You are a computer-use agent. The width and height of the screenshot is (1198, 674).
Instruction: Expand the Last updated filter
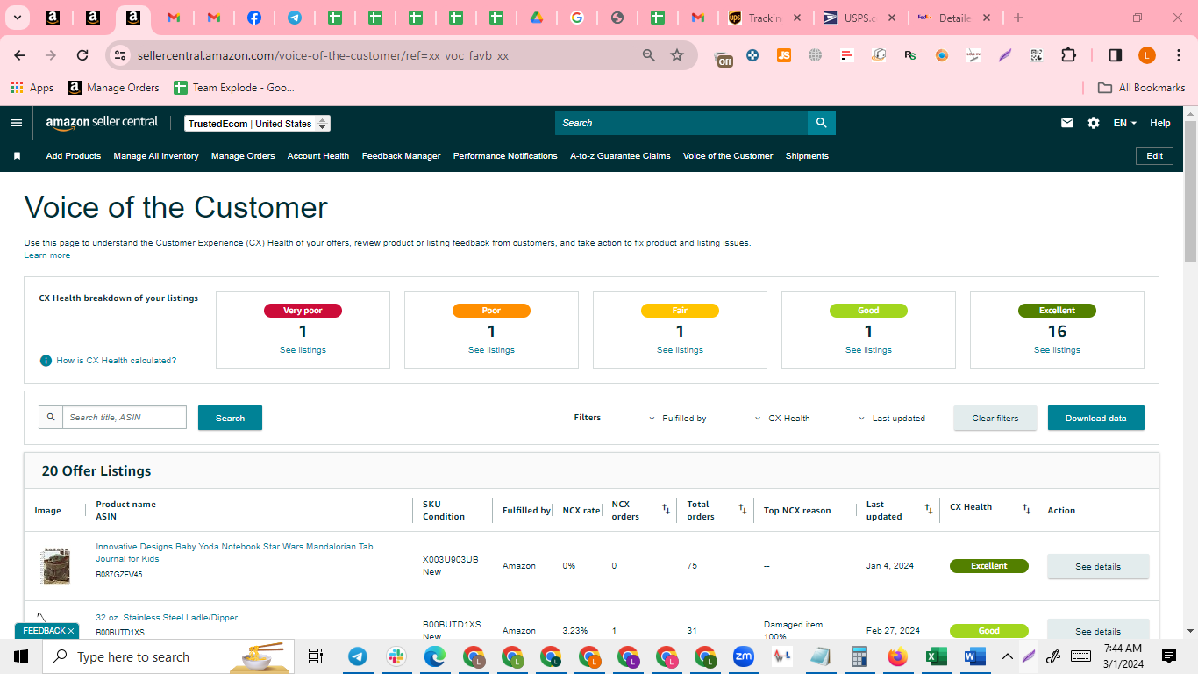(891, 419)
